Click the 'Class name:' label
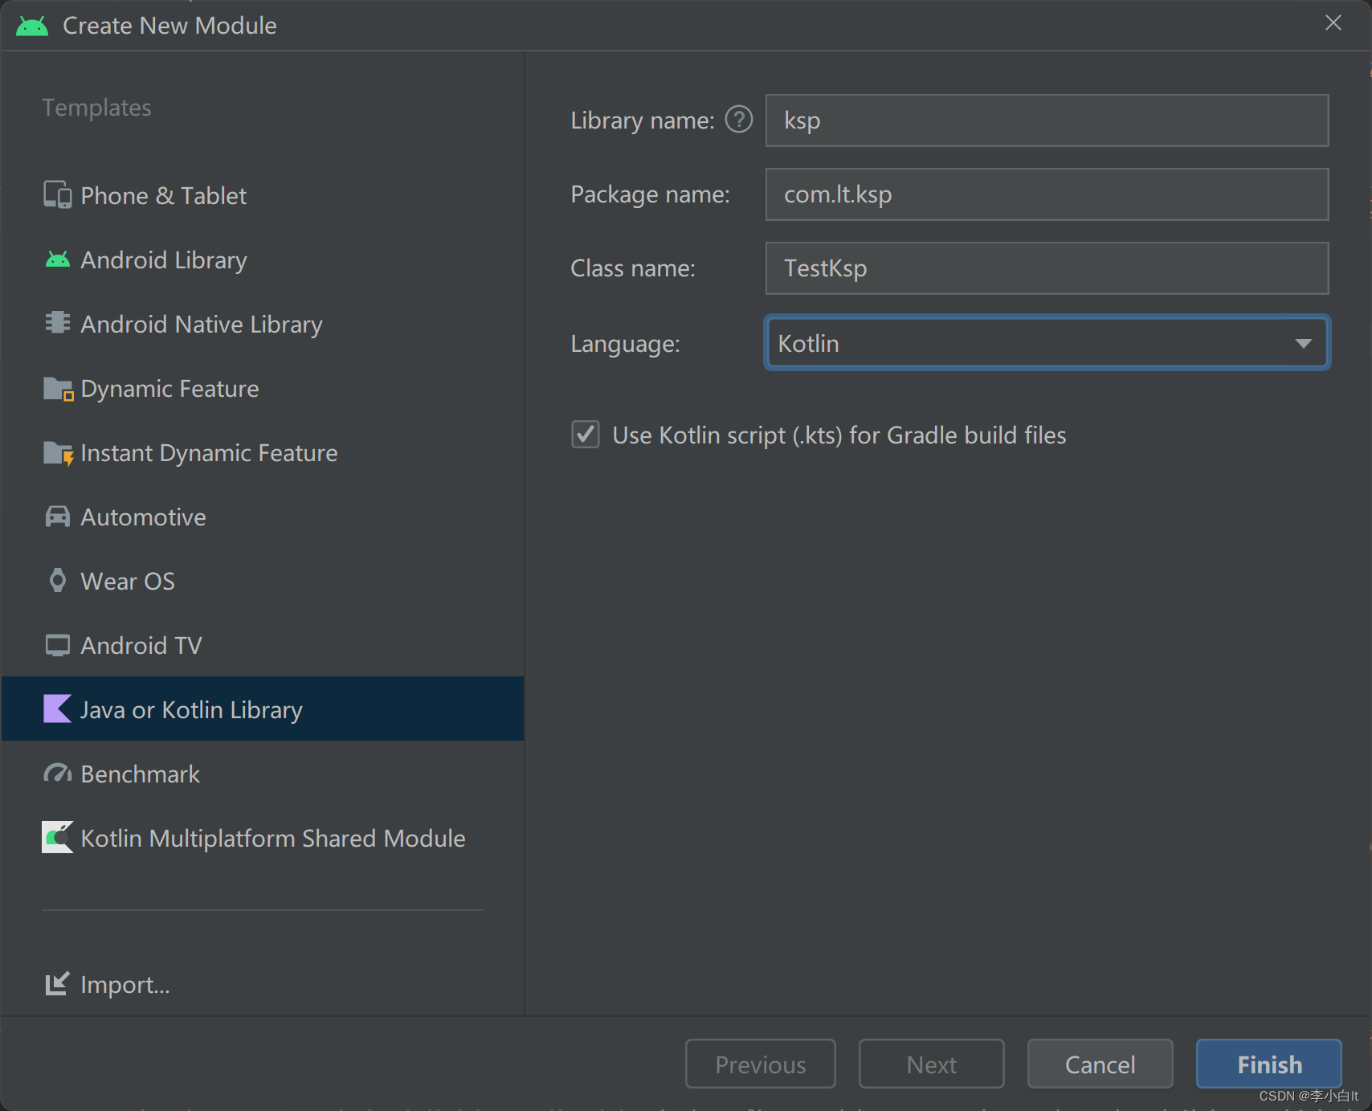 [633, 268]
